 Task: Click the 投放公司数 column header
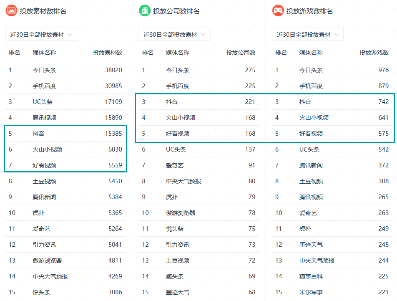coord(241,53)
